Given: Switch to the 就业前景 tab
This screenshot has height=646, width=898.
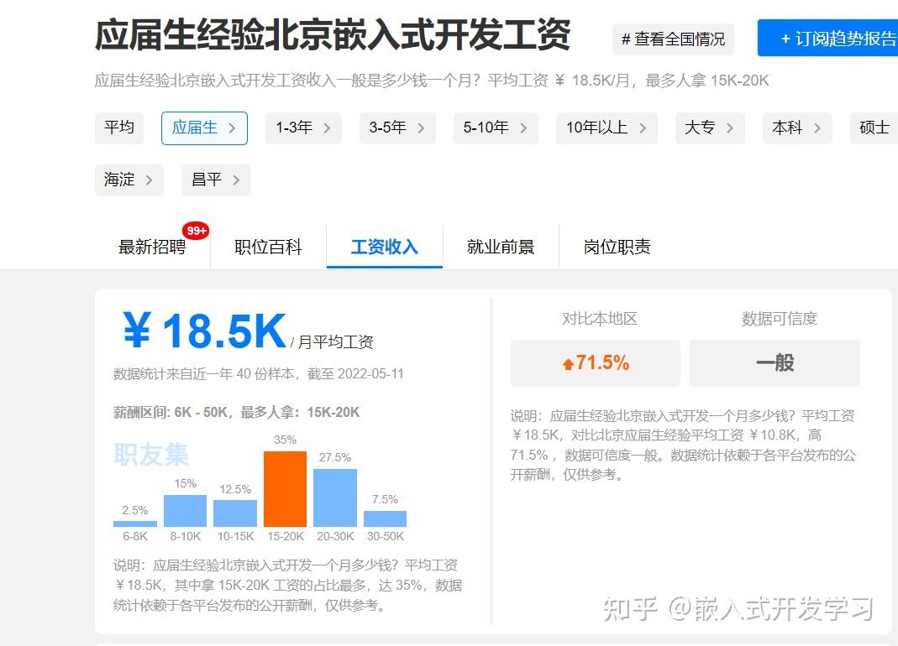Looking at the screenshot, I should [x=502, y=246].
